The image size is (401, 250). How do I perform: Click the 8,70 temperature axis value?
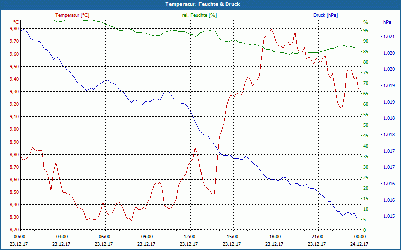[14, 167]
